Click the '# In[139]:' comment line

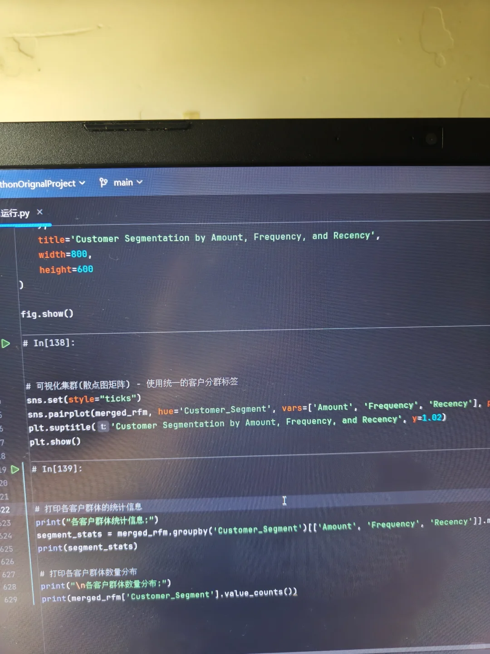[x=57, y=469]
